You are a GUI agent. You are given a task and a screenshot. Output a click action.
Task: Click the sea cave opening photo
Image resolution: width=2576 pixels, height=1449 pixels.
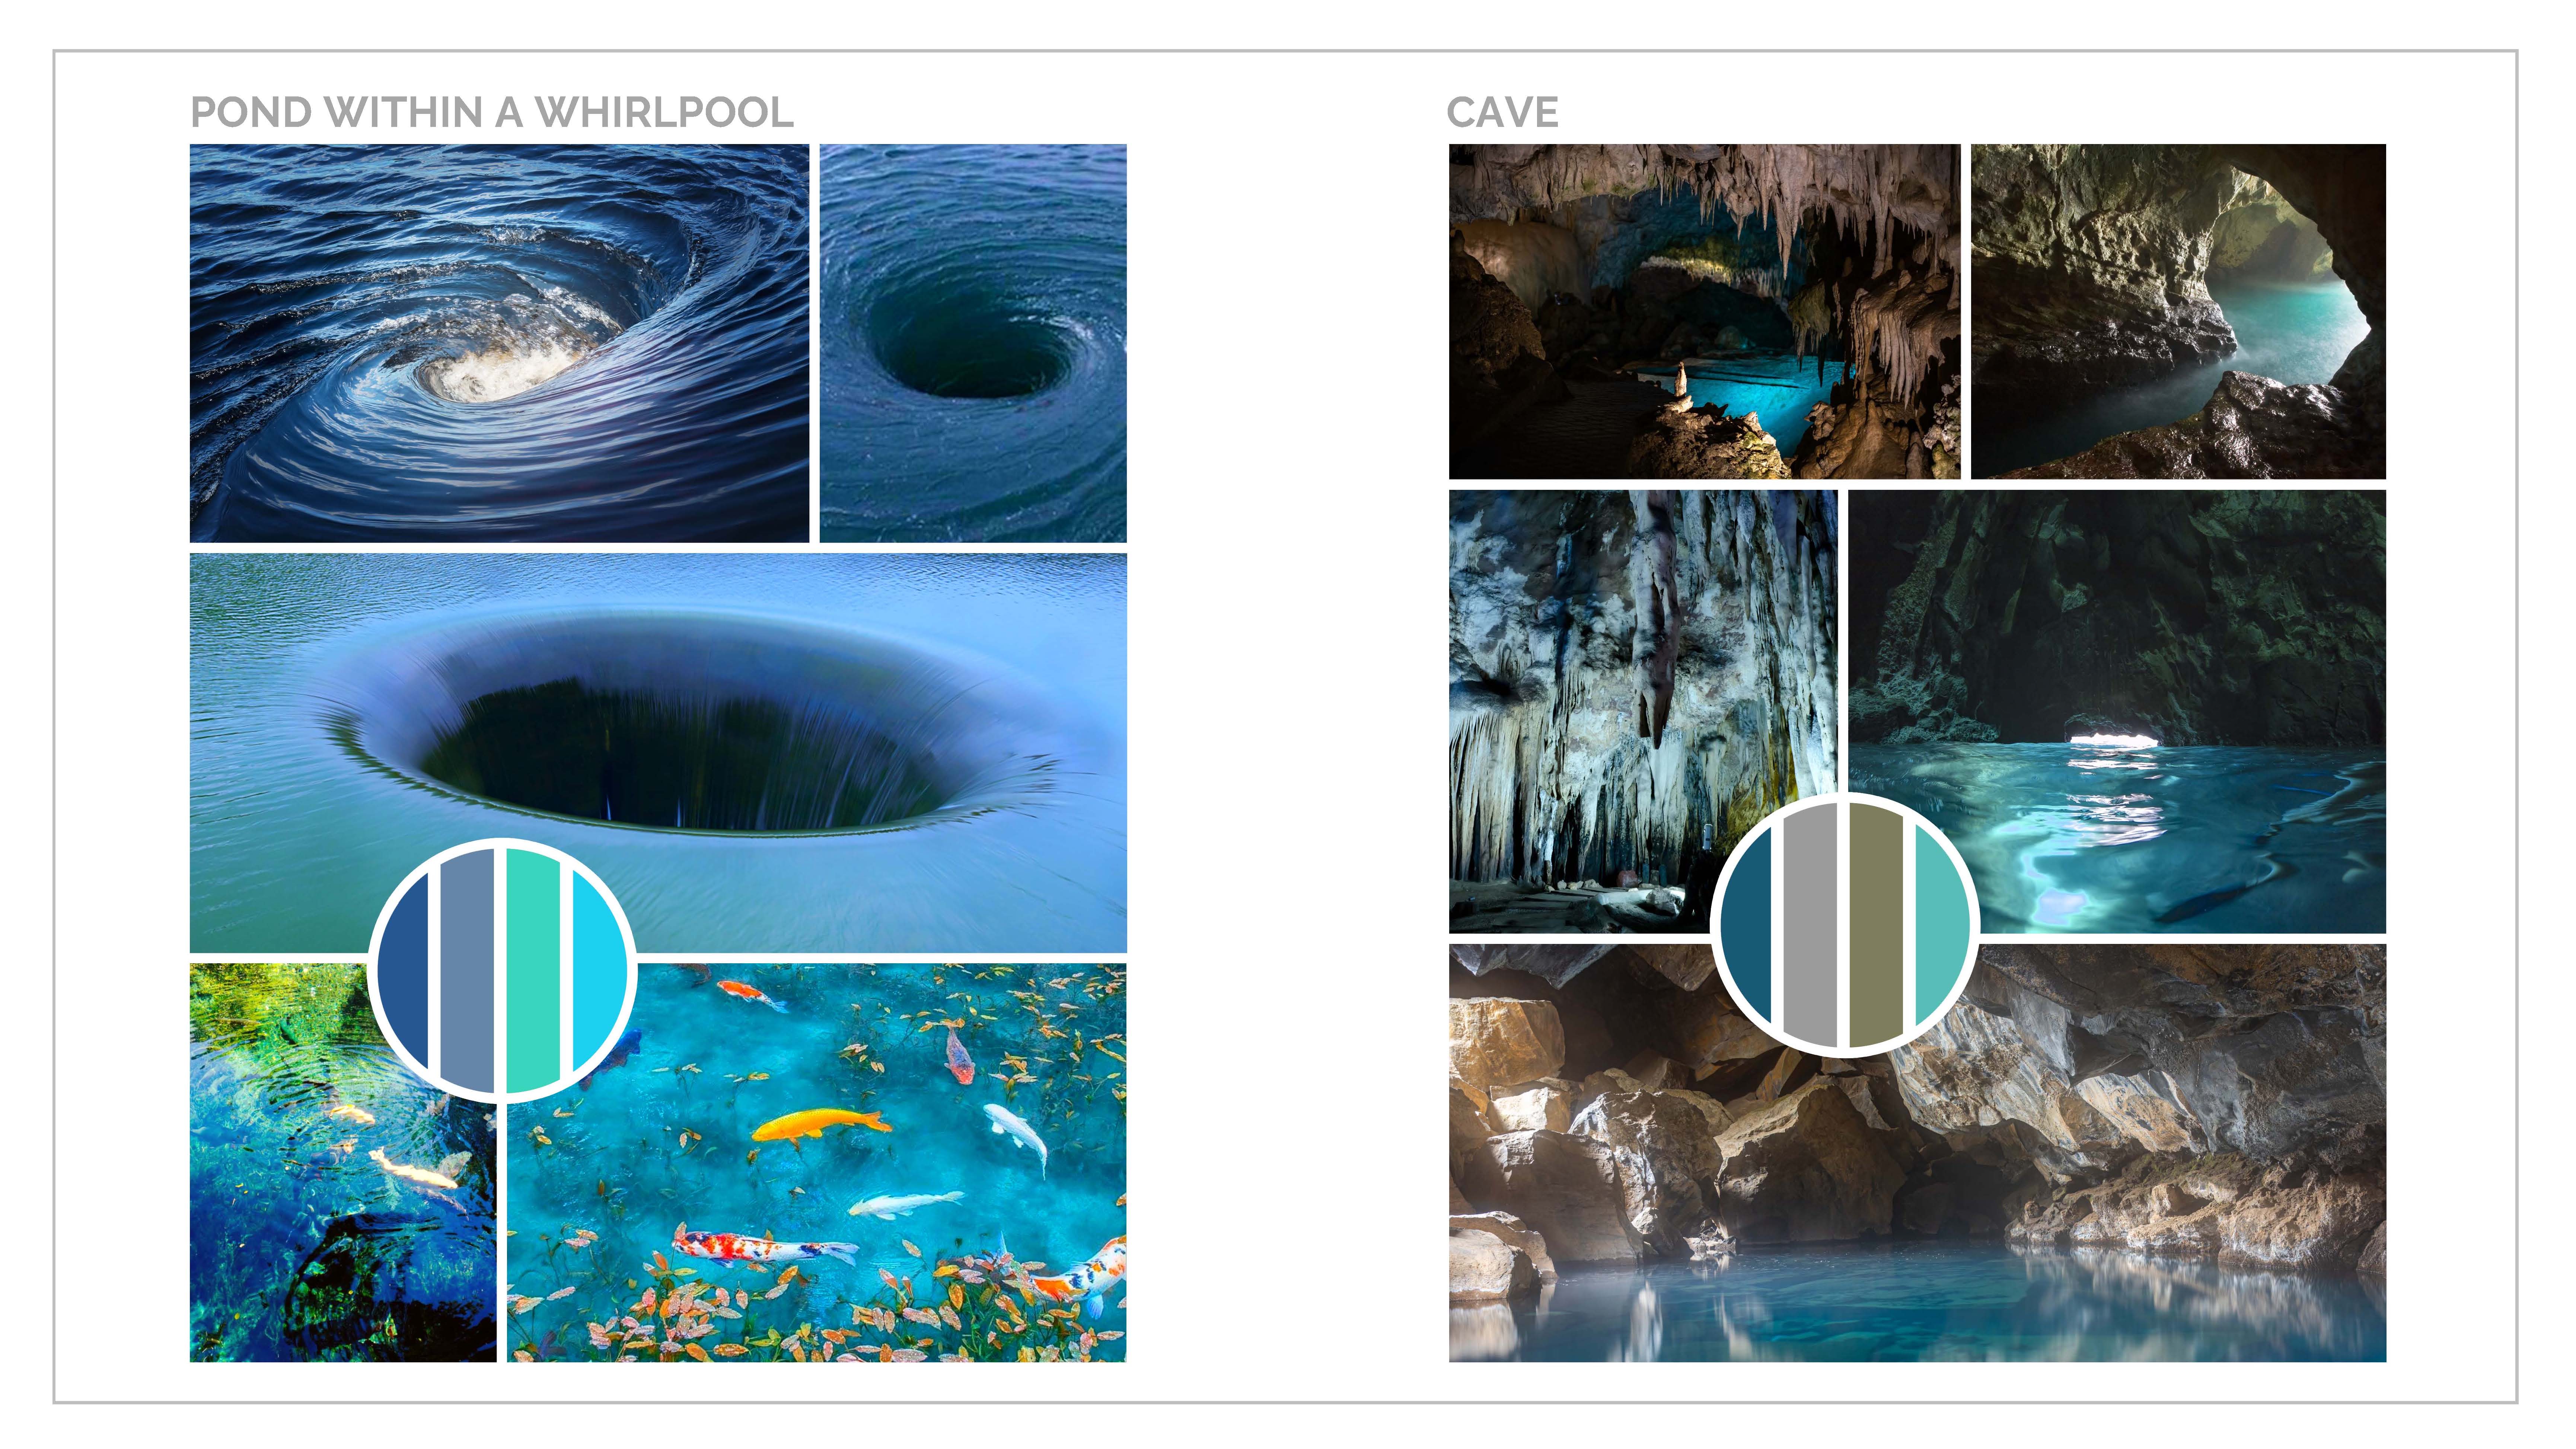2178,311
